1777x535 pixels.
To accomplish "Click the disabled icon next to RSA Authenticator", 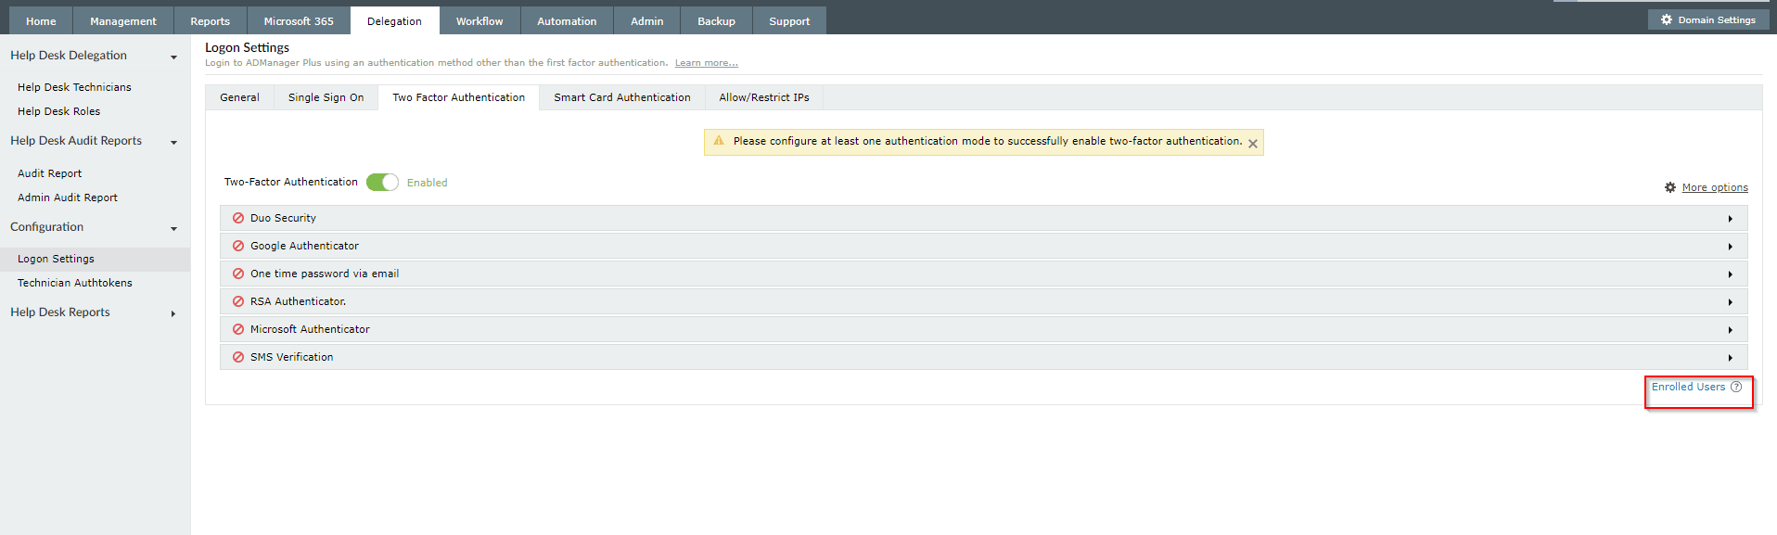I will 238,301.
